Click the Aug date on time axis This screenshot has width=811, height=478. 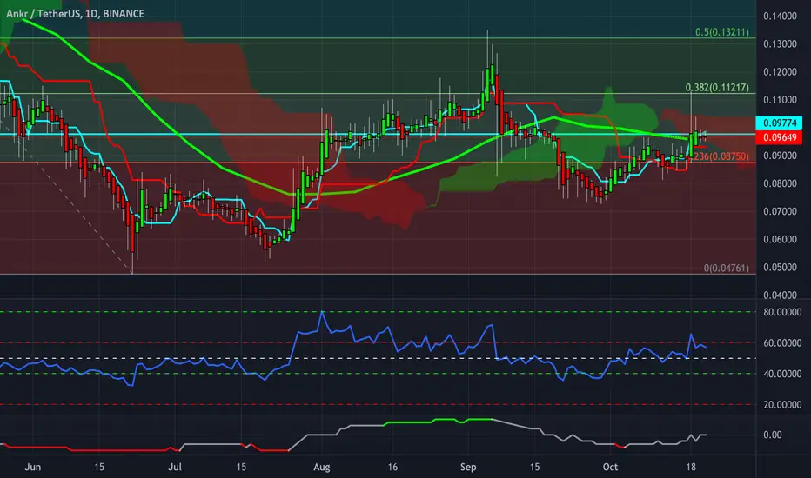click(322, 468)
